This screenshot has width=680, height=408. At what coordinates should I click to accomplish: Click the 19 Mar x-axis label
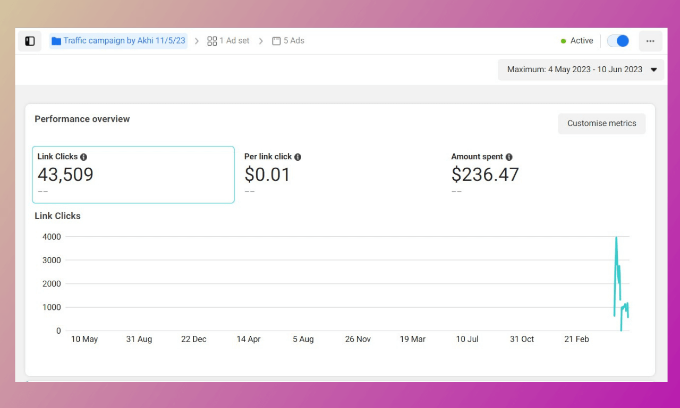click(413, 339)
